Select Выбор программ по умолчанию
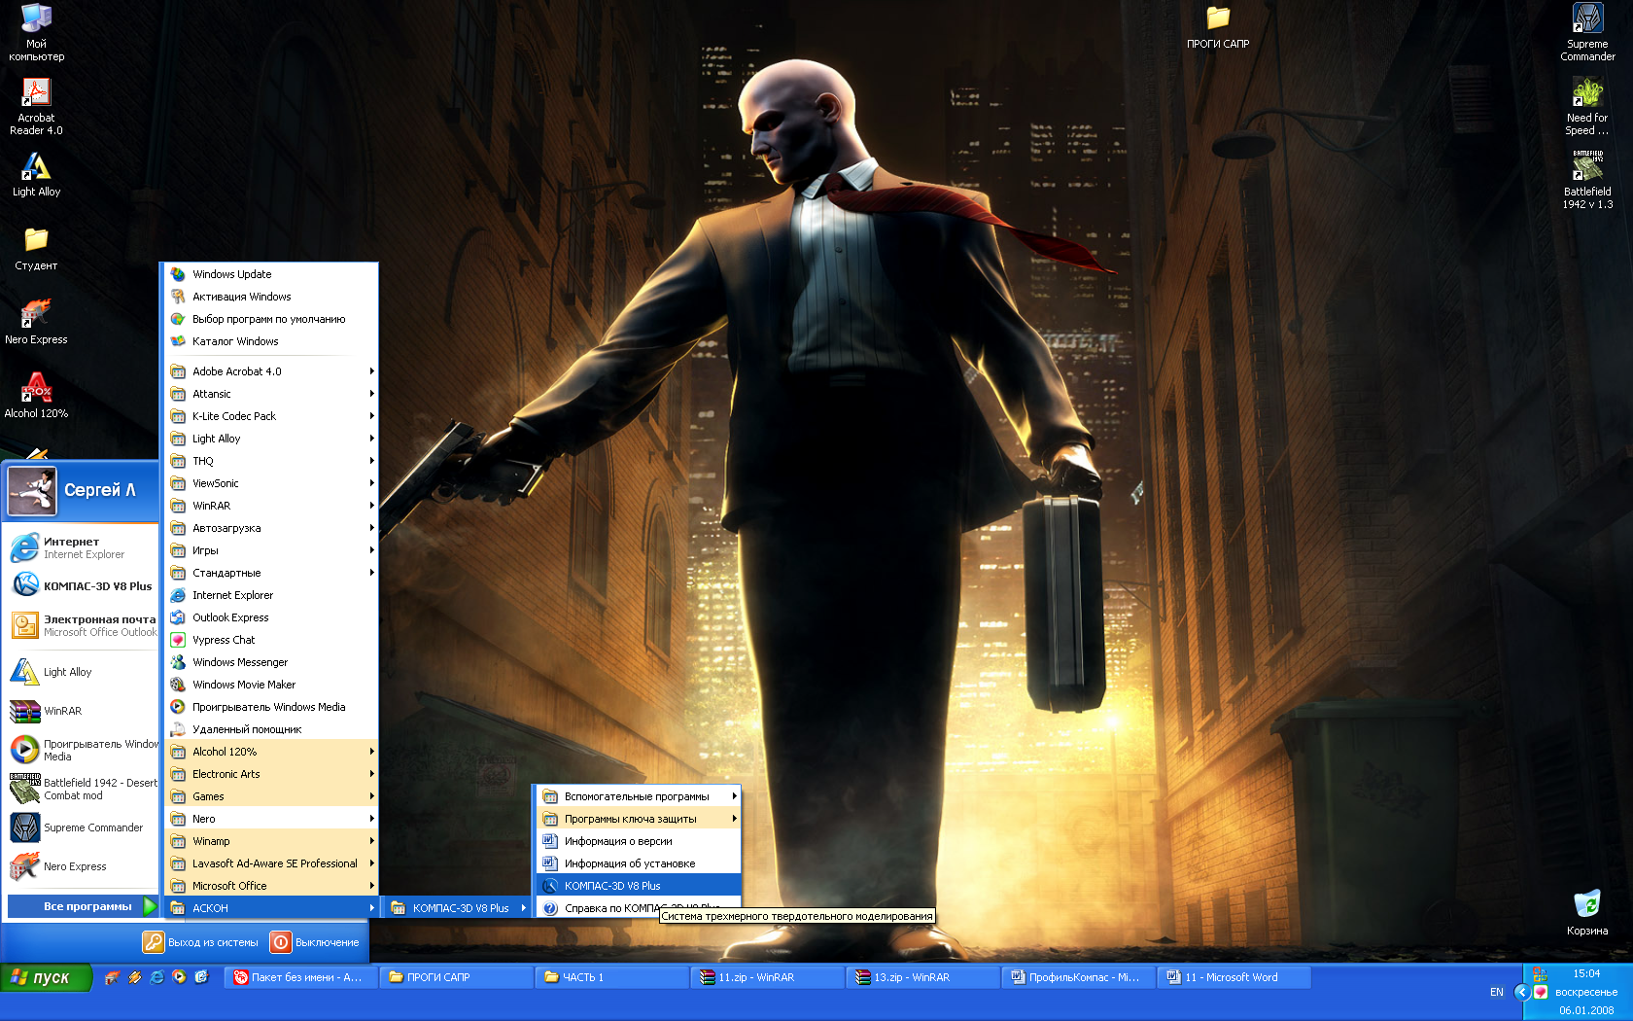The height and width of the screenshot is (1021, 1633). pyautogui.click(x=271, y=319)
